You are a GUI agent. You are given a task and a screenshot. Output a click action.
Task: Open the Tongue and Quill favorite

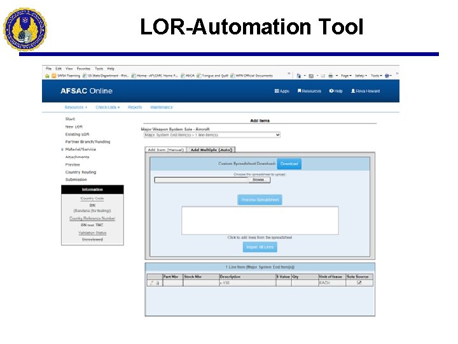tap(212, 76)
